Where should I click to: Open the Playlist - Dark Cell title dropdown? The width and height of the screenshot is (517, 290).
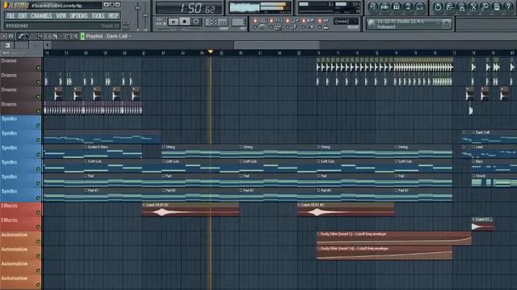[108, 36]
